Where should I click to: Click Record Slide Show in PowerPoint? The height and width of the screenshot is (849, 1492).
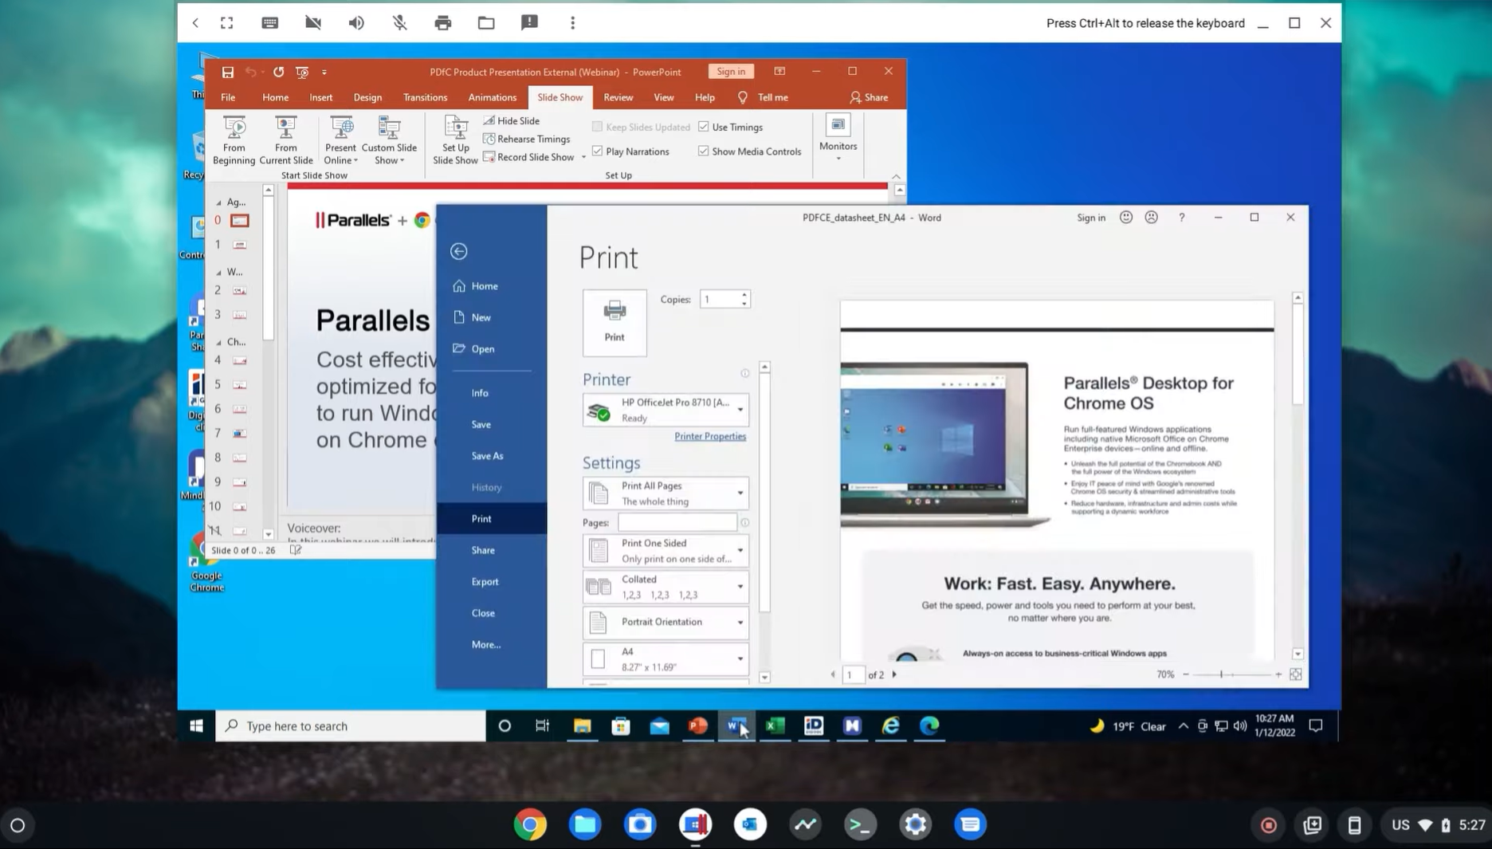pos(528,157)
